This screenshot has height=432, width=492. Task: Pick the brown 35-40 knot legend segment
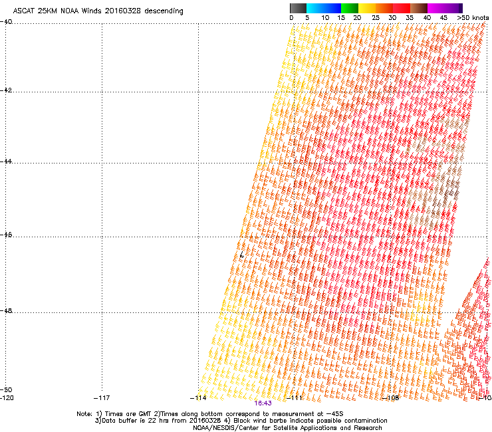(419, 8)
